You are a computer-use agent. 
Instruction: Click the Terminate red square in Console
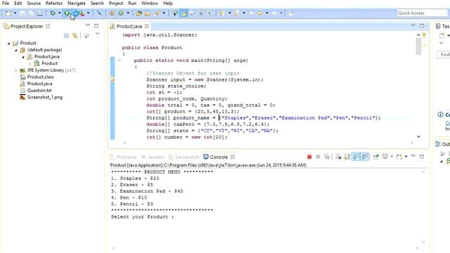pyautogui.click(x=309, y=157)
